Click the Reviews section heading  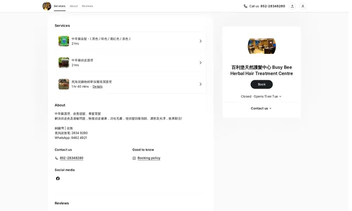[x=62, y=203]
